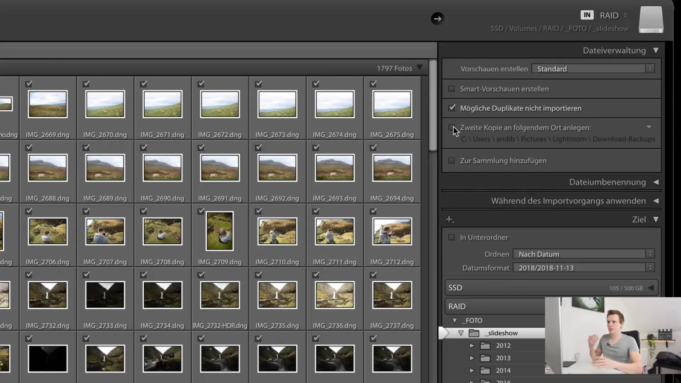Click the 2014 folder icon
The width and height of the screenshot is (681, 383).
(x=485, y=370)
